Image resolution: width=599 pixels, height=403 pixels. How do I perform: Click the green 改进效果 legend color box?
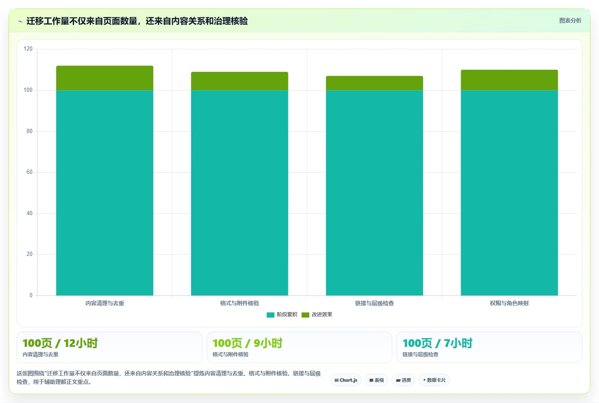coord(305,315)
